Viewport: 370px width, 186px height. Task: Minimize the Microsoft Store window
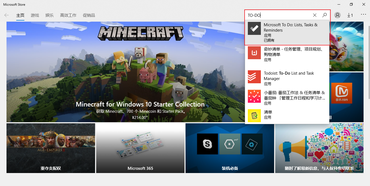coord(339,4)
